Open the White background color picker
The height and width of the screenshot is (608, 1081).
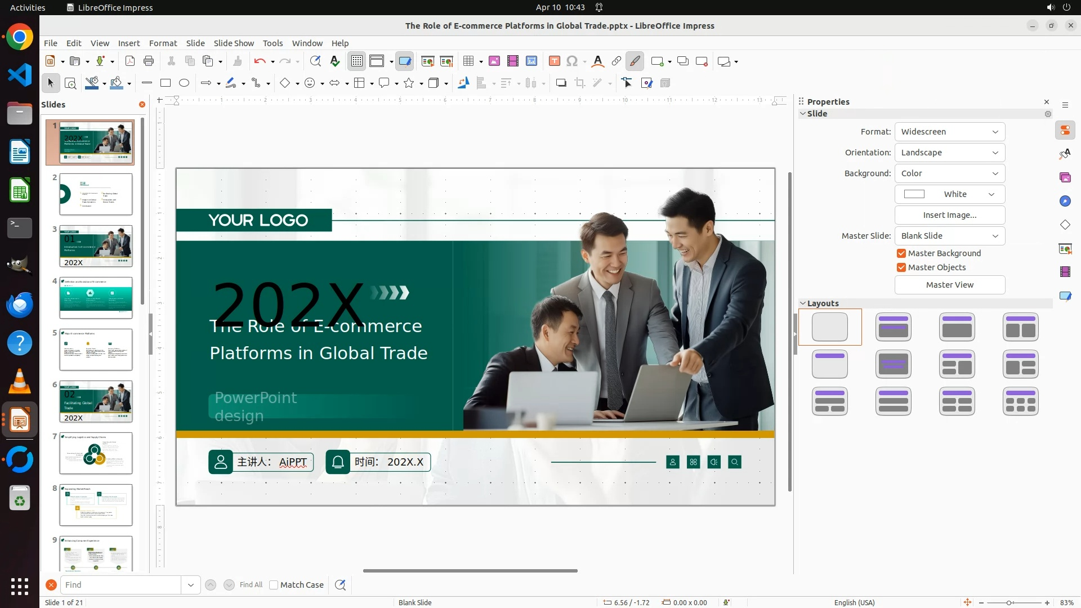[x=949, y=194]
